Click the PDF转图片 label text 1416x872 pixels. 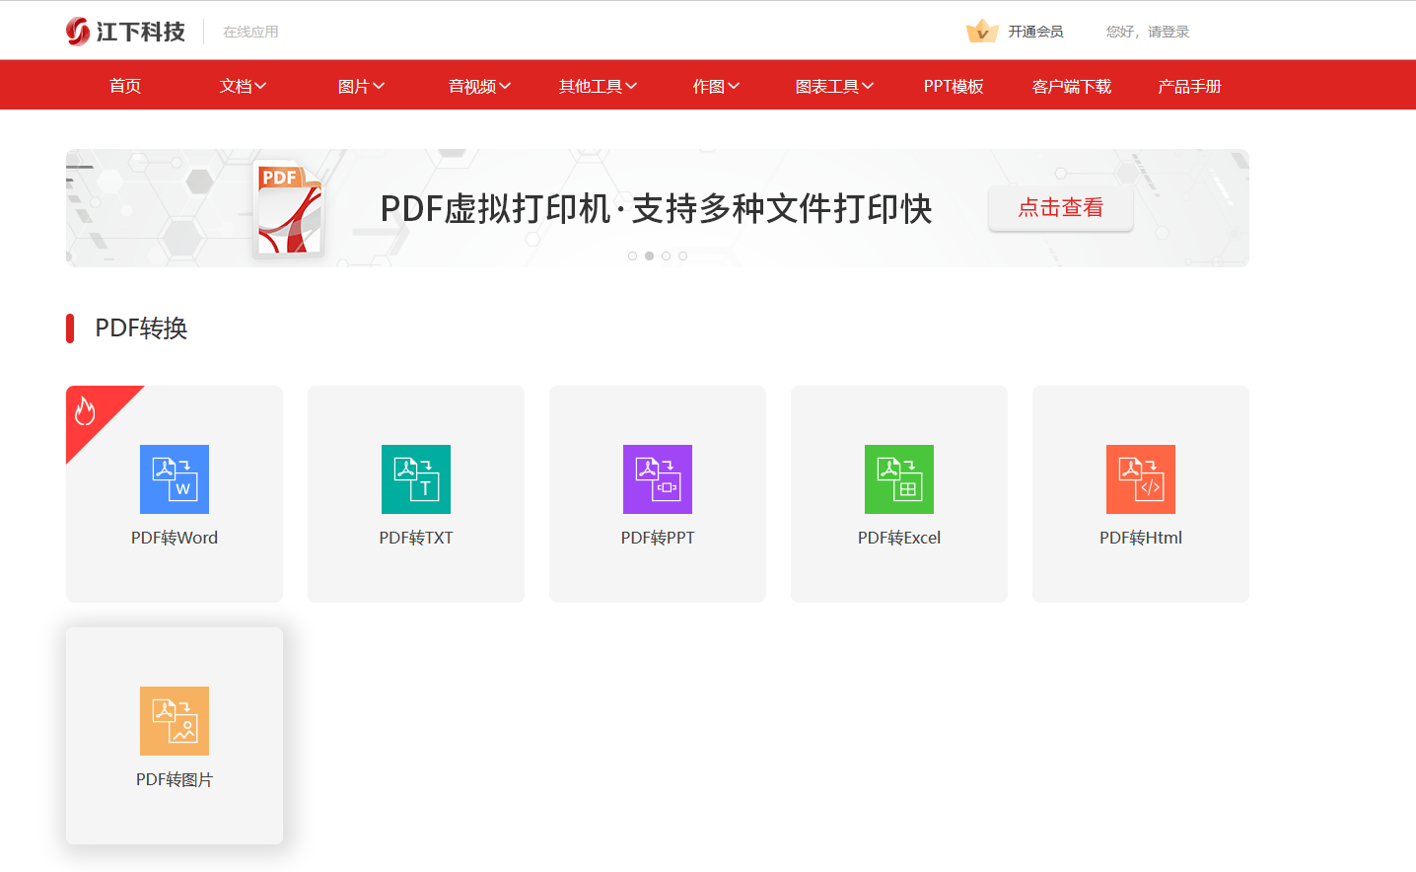(175, 779)
